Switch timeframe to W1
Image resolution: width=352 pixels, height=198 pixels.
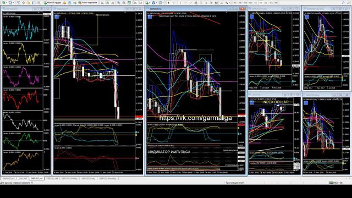(271, 3)
